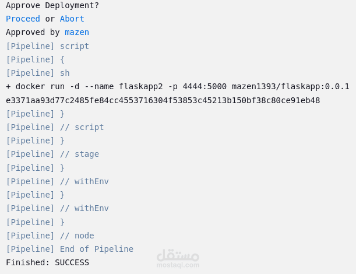Click the "// node" closing comment line
The width and height of the screenshot is (356, 274).
(x=50, y=236)
